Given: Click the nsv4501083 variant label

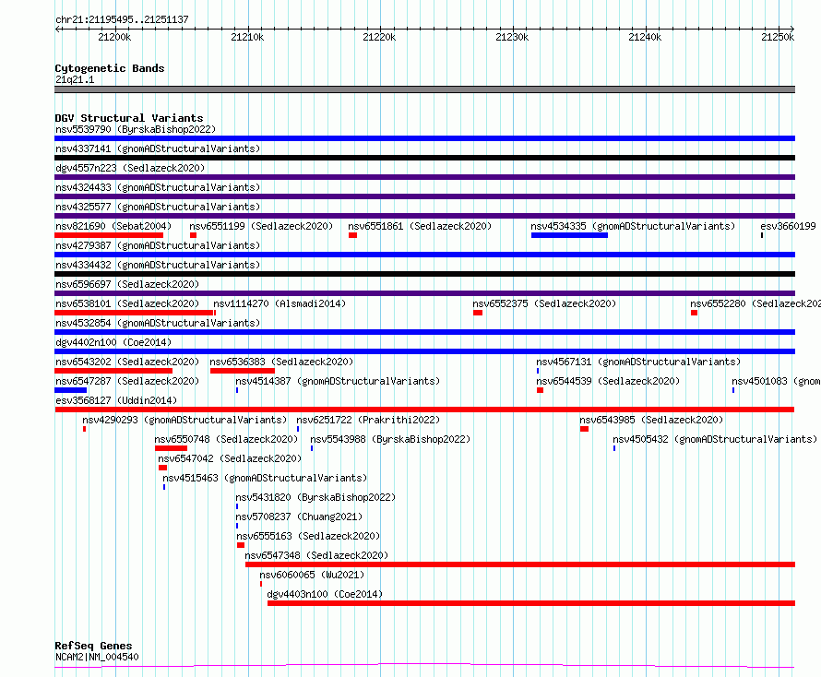Looking at the screenshot, I should (776, 381).
